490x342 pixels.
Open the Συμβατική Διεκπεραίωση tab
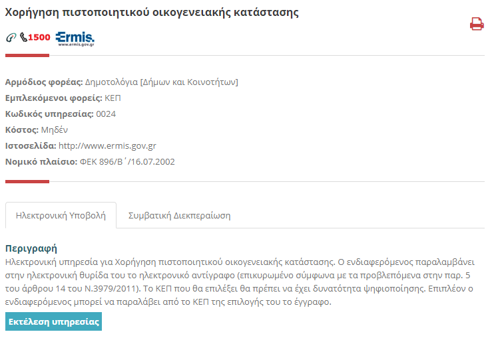tap(179, 216)
